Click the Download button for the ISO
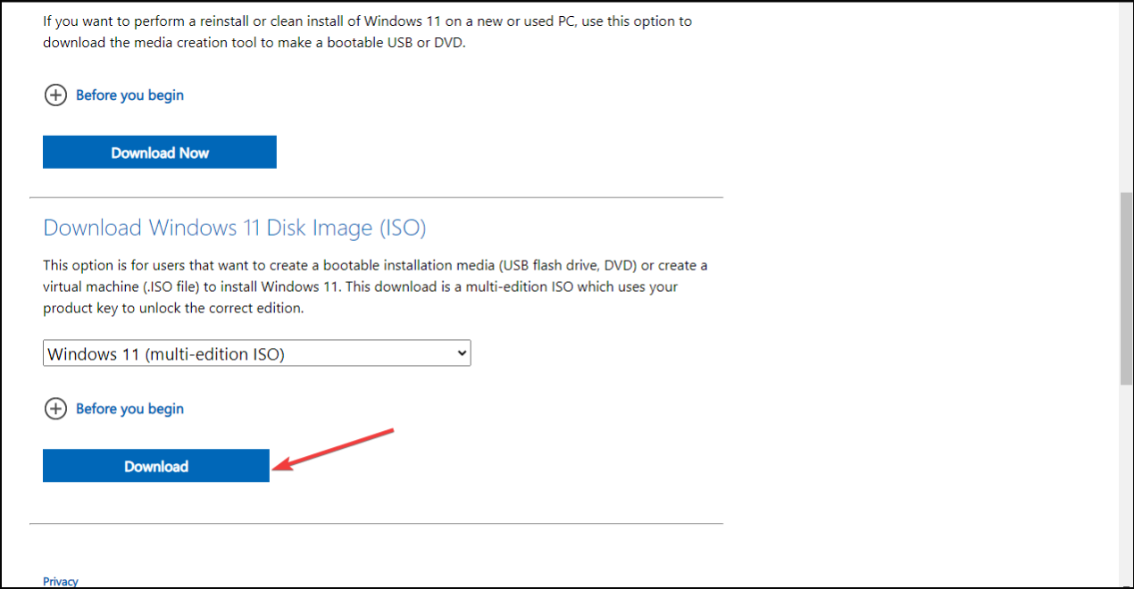This screenshot has width=1134, height=589. tap(155, 465)
